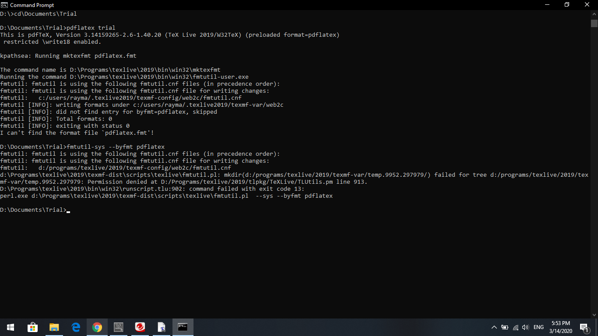Open the calendar by clicking the clock
The height and width of the screenshot is (336, 598).
click(560, 327)
